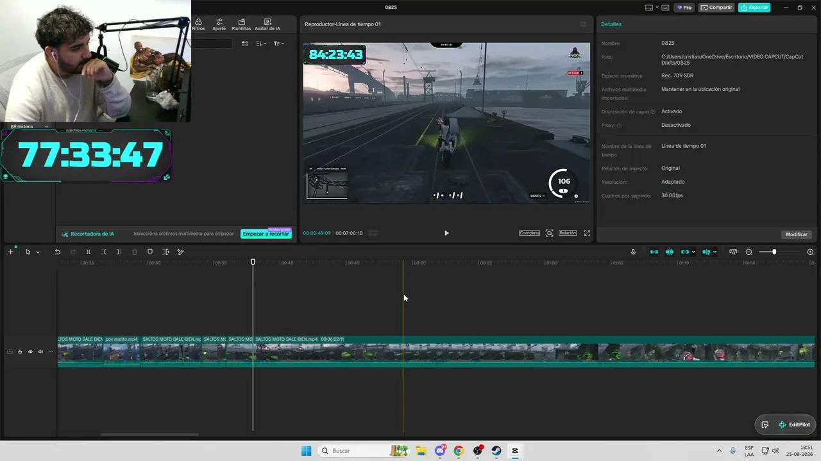Viewport: 821px width, 461px height.
Task: Select SALTOS MOTO SALE BIEN.mp4 clip with duration 00:06:22:11
Action: click(534, 352)
